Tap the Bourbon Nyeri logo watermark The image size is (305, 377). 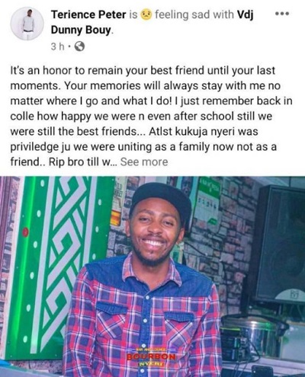(x=151, y=357)
